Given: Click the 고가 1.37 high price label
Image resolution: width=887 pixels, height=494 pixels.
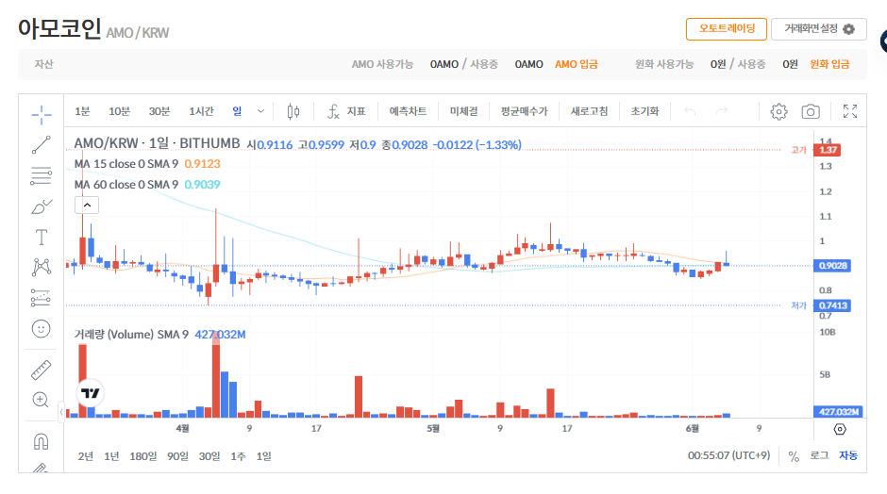Looking at the screenshot, I should tap(827, 150).
